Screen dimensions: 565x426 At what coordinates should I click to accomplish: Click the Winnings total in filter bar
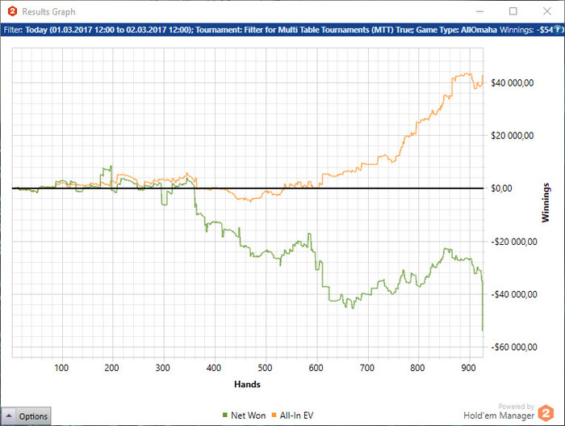[526, 30]
